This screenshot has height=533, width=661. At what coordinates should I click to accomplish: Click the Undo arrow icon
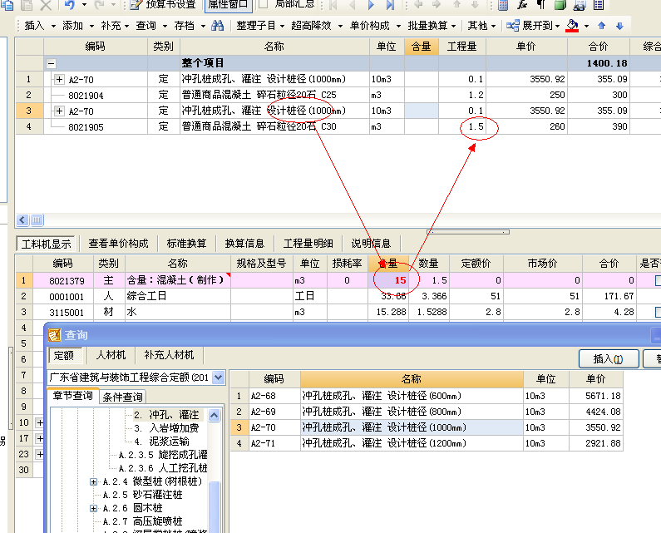(70, 5)
